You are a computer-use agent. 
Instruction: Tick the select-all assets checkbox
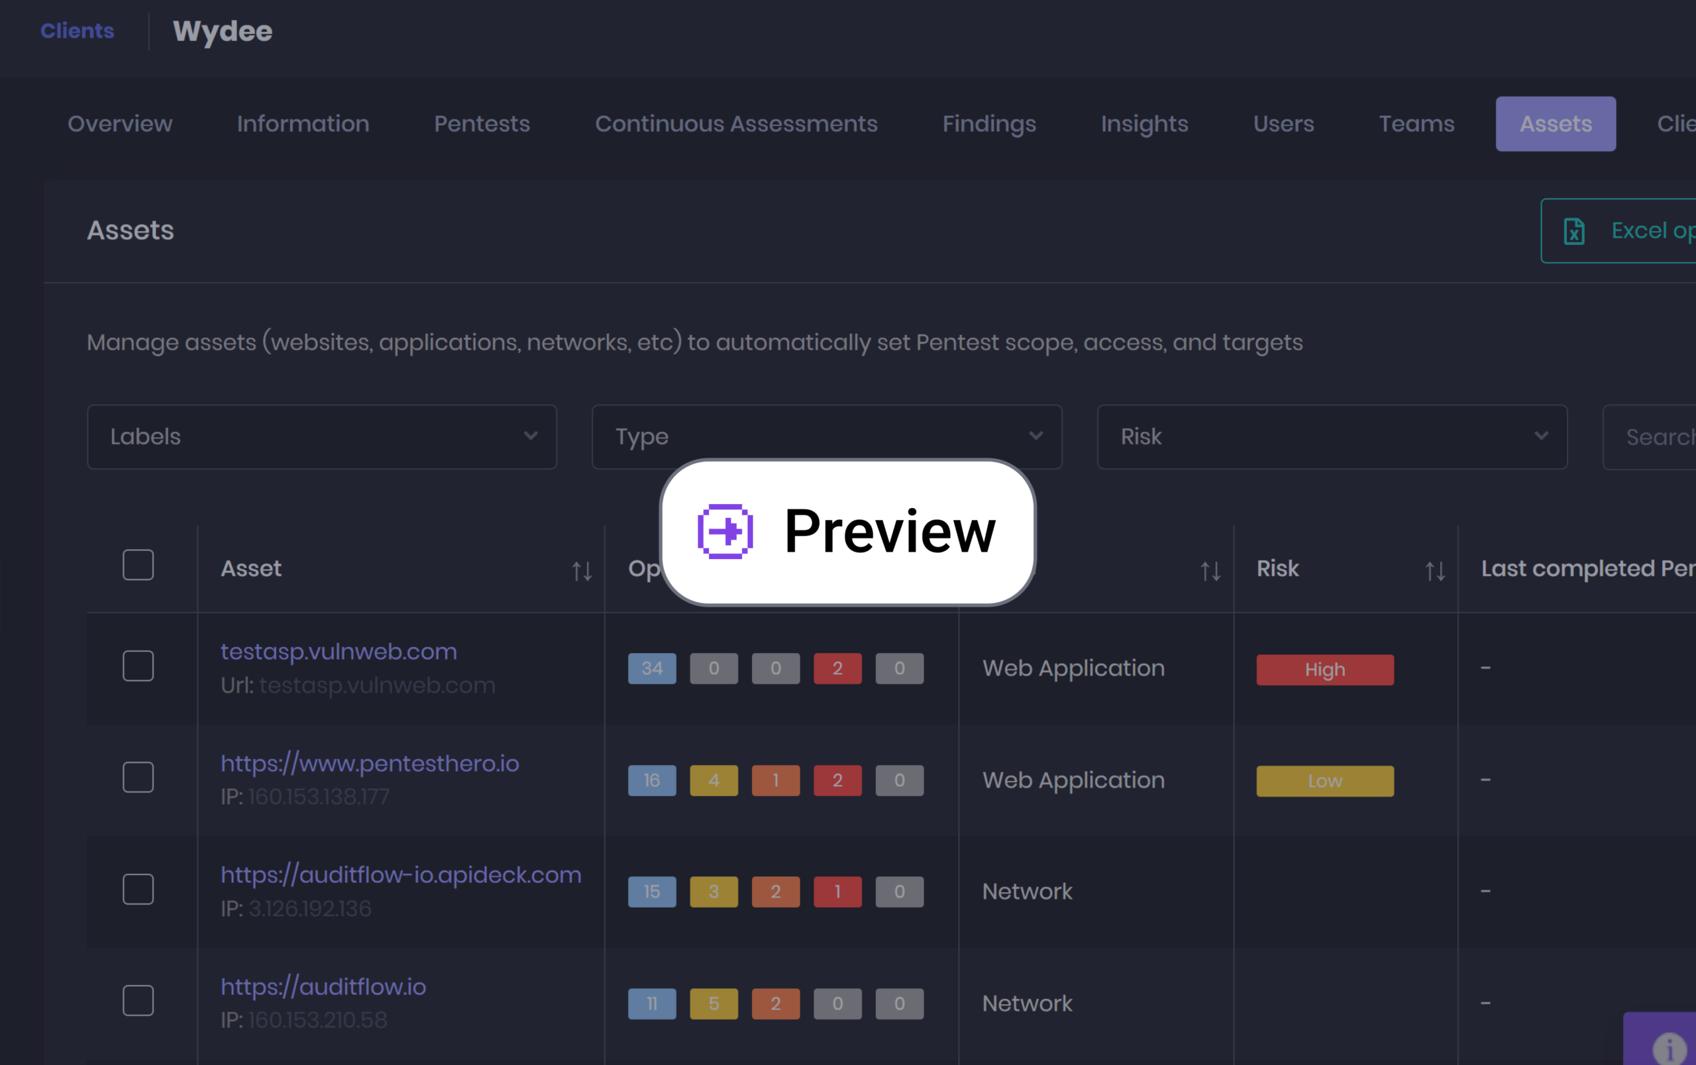pos(138,564)
